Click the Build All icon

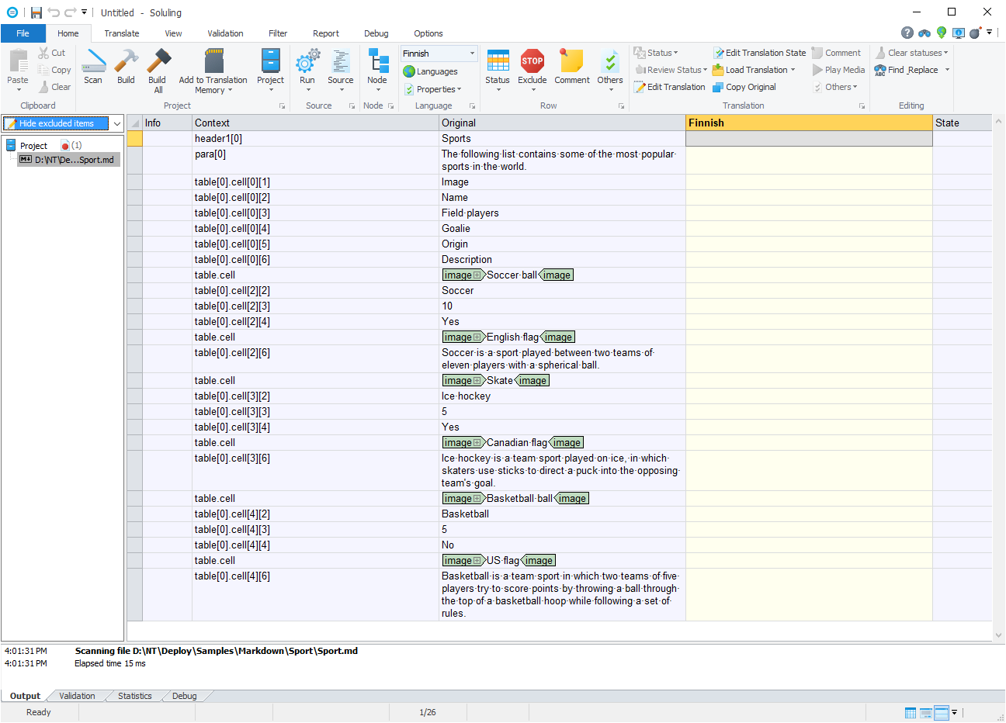158,61
